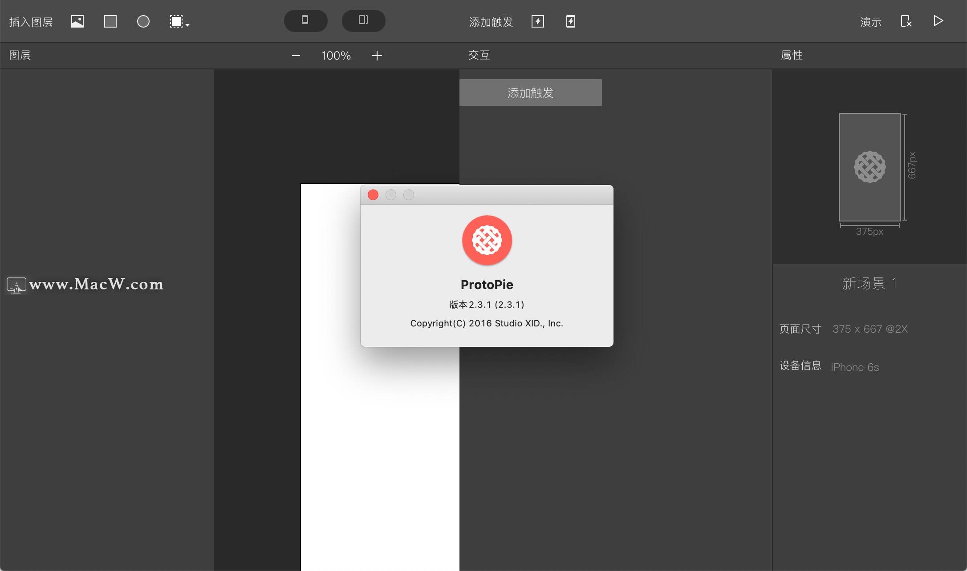This screenshot has height=571, width=967.
Task: Click the 添加触发 toolbar label
Action: pos(491,22)
